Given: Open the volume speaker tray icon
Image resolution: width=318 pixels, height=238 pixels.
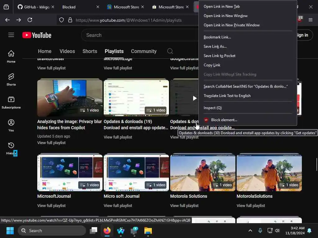Looking at the screenshot, I should pos(277,231).
